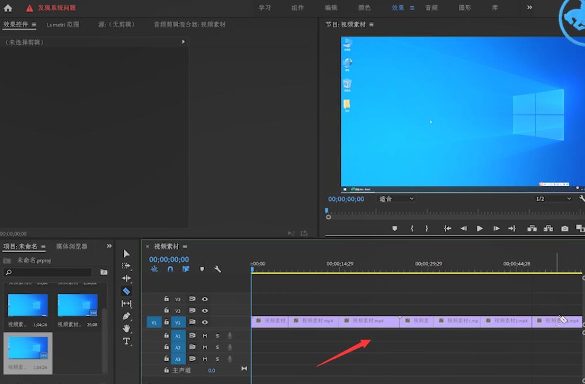
Task: Enable voice-over record on A1
Action: (230, 336)
